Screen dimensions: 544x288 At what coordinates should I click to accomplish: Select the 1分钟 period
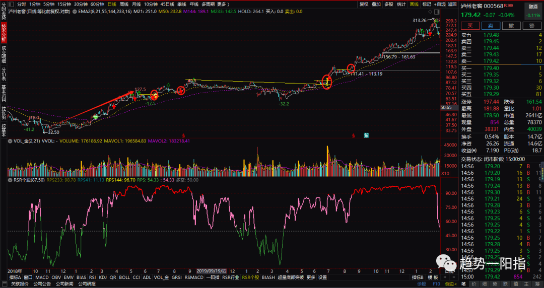click(34, 4)
